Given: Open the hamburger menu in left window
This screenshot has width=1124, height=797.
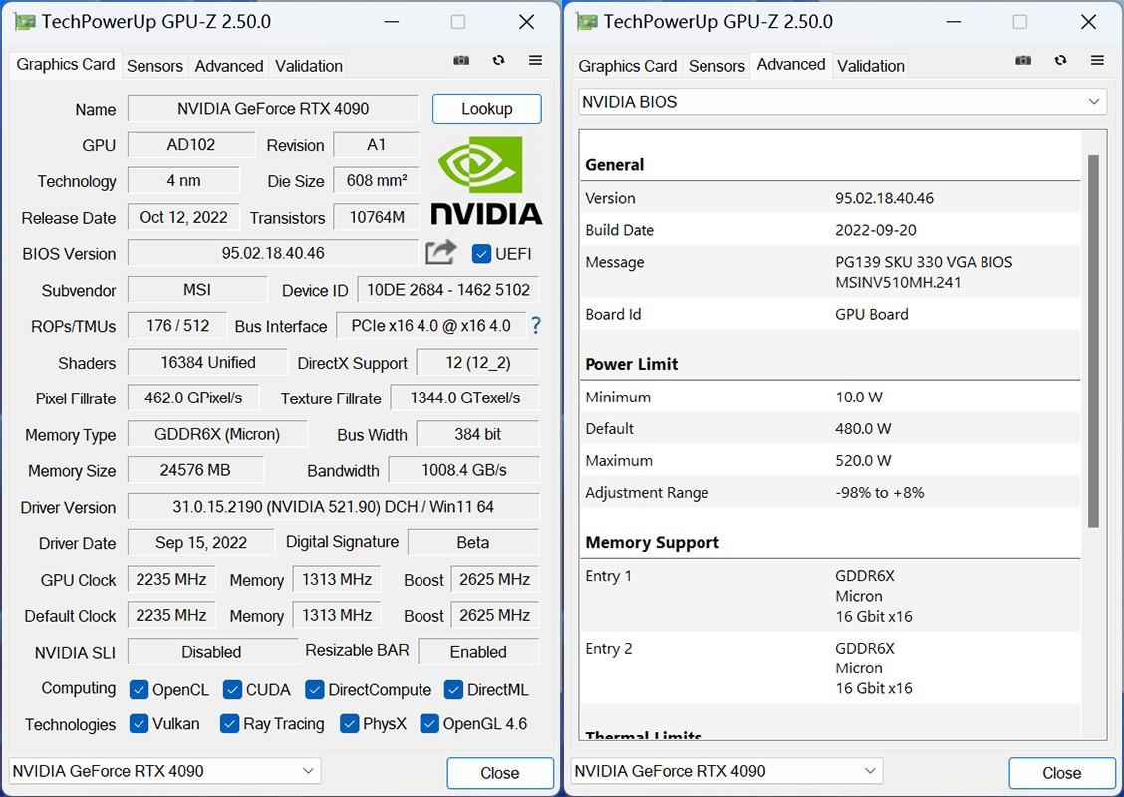Looking at the screenshot, I should coord(535,61).
